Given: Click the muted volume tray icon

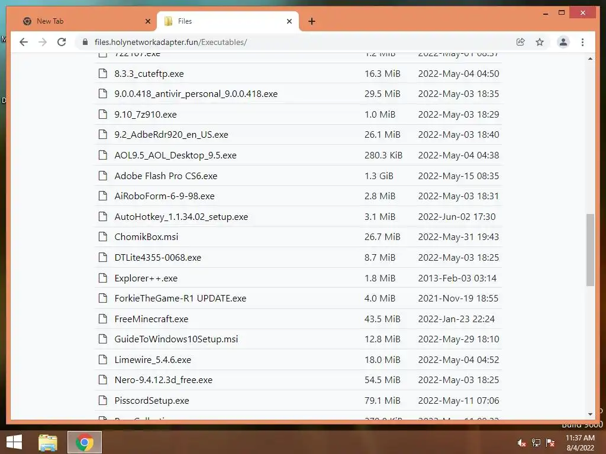Looking at the screenshot, I should click(521, 443).
